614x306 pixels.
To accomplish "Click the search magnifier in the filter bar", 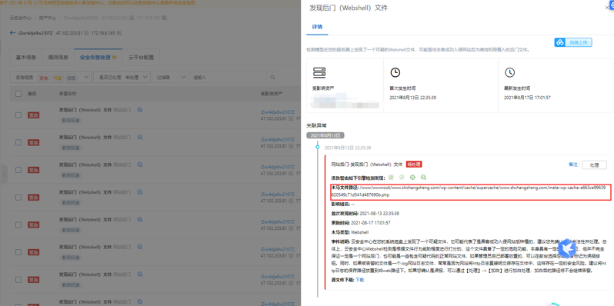I will click(272, 77).
